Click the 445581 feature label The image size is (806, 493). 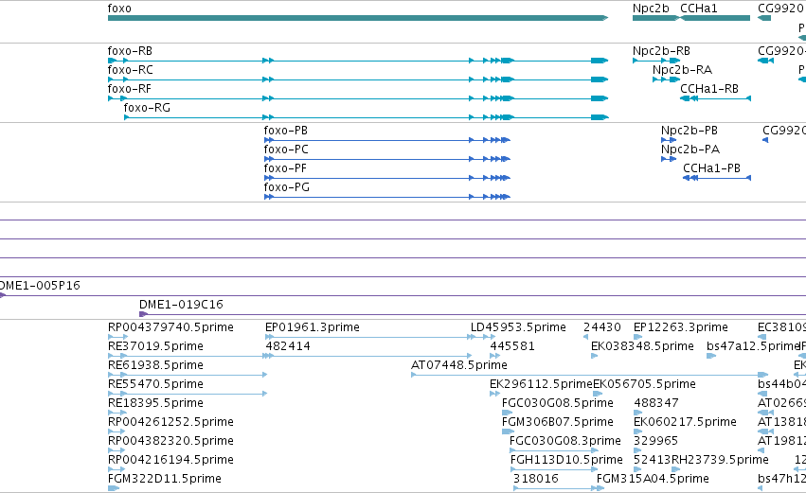512,346
